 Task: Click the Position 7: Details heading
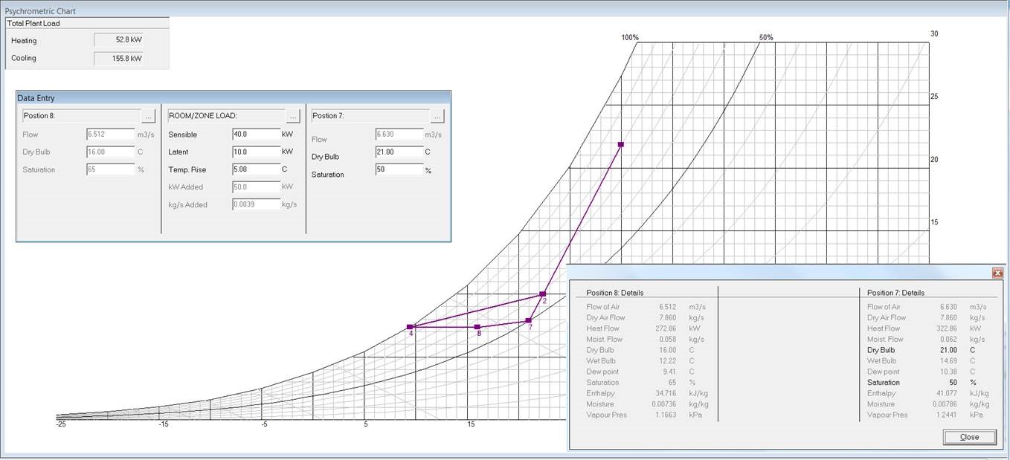895,293
